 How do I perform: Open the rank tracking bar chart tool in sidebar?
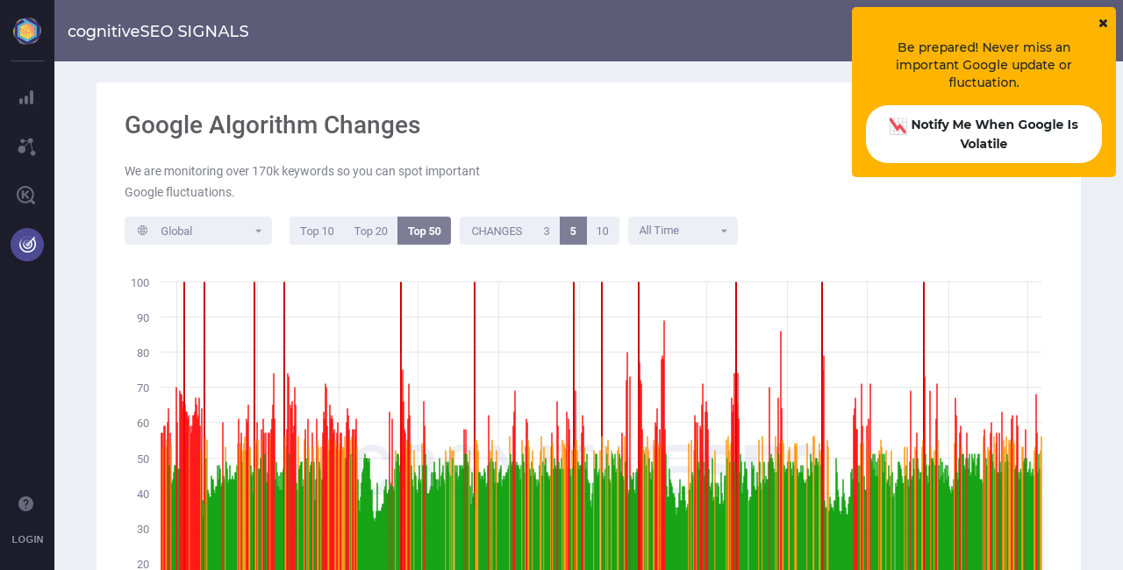pos(26,97)
